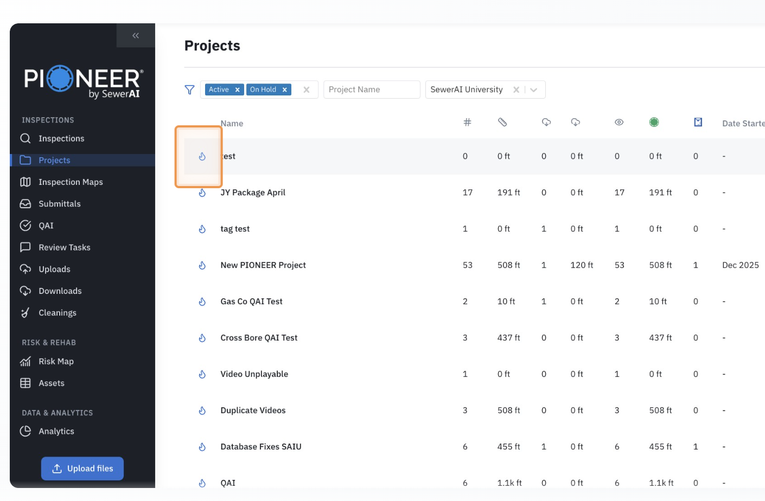Viewport: 765px width, 501px height.
Task: Remove the Active filter tag
Action: pyautogui.click(x=238, y=90)
